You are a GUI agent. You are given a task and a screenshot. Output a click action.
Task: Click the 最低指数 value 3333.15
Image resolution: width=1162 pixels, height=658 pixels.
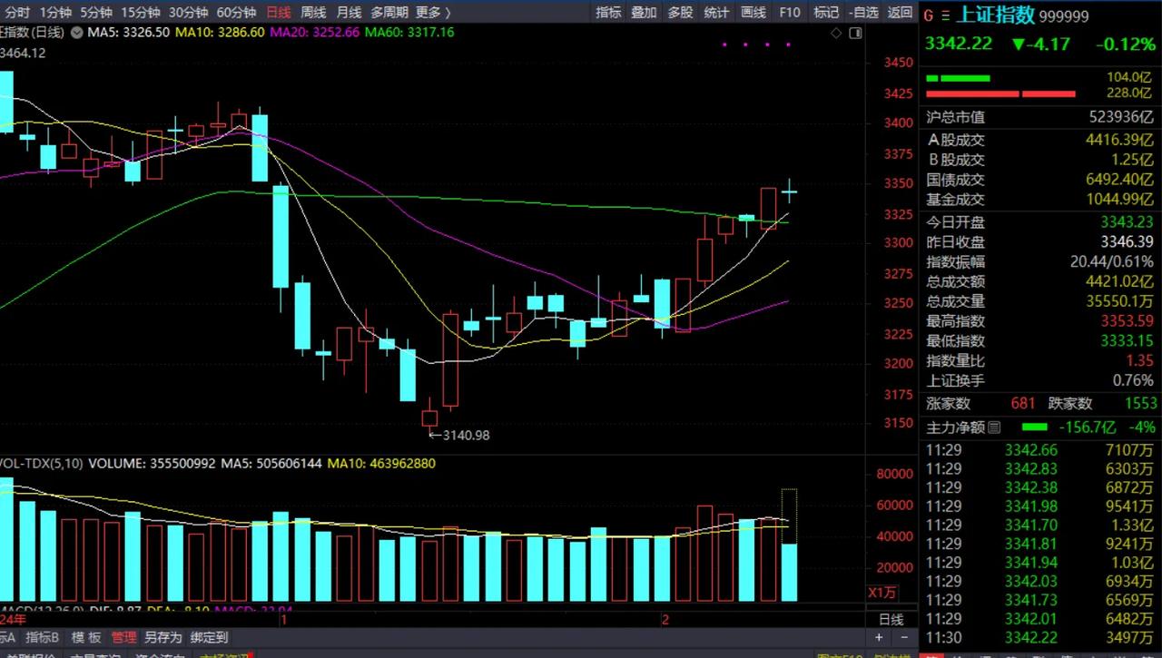tap(1128, 341)
